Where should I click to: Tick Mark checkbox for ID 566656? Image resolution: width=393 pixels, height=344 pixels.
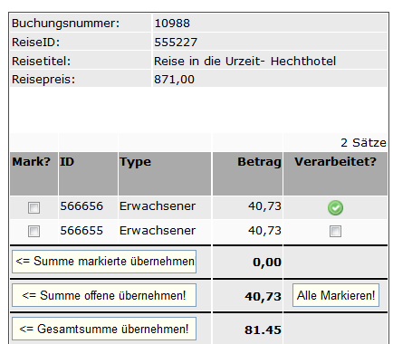[34, 207]
